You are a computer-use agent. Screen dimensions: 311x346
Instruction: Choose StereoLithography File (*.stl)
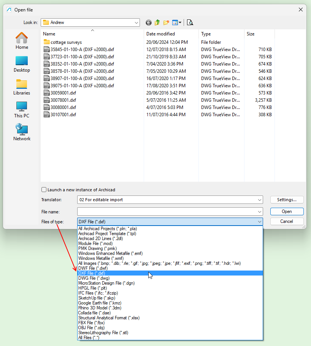170,333
